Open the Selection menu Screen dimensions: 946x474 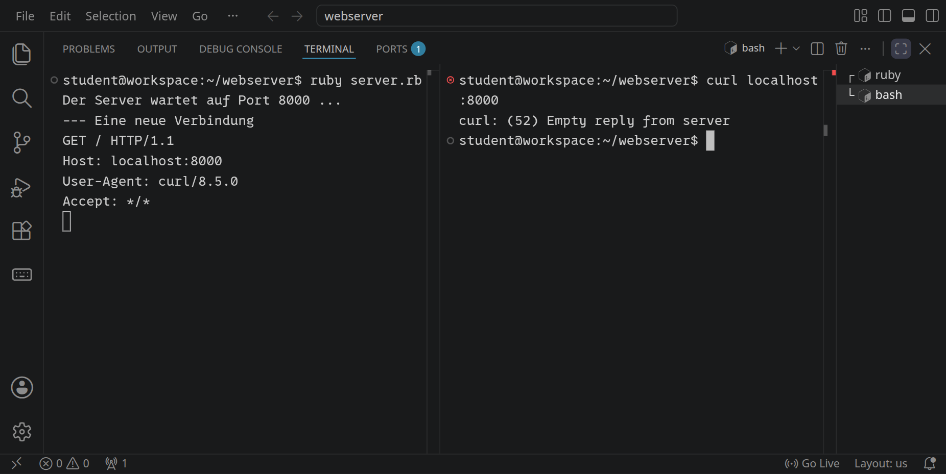pos(111,16)
